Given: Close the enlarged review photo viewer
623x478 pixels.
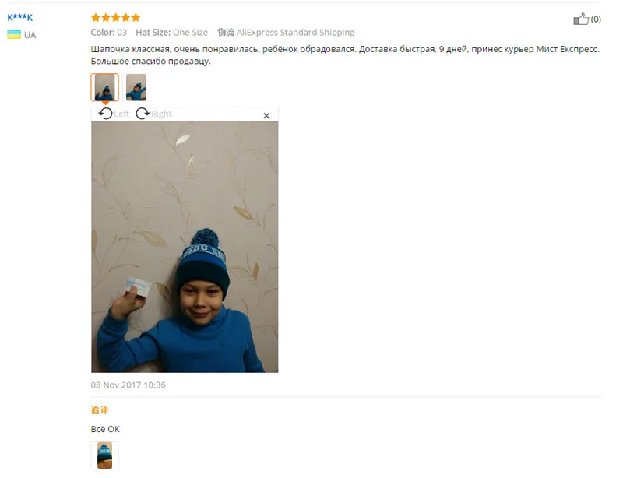Looking at the screenshot, I should click(266, 115).
